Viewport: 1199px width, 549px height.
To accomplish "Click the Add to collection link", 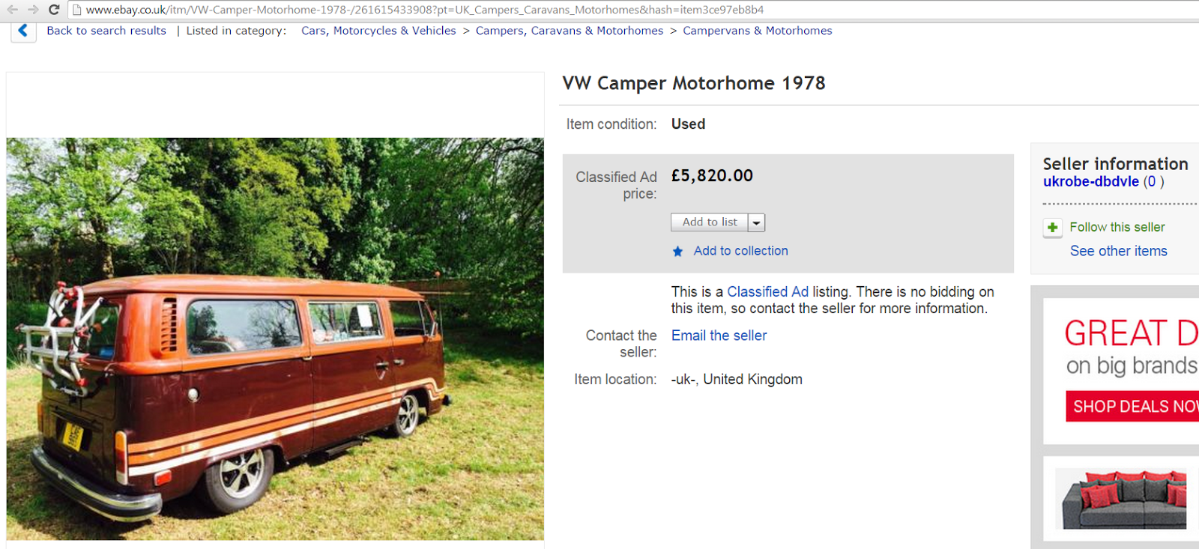I will tap(741, 251).
